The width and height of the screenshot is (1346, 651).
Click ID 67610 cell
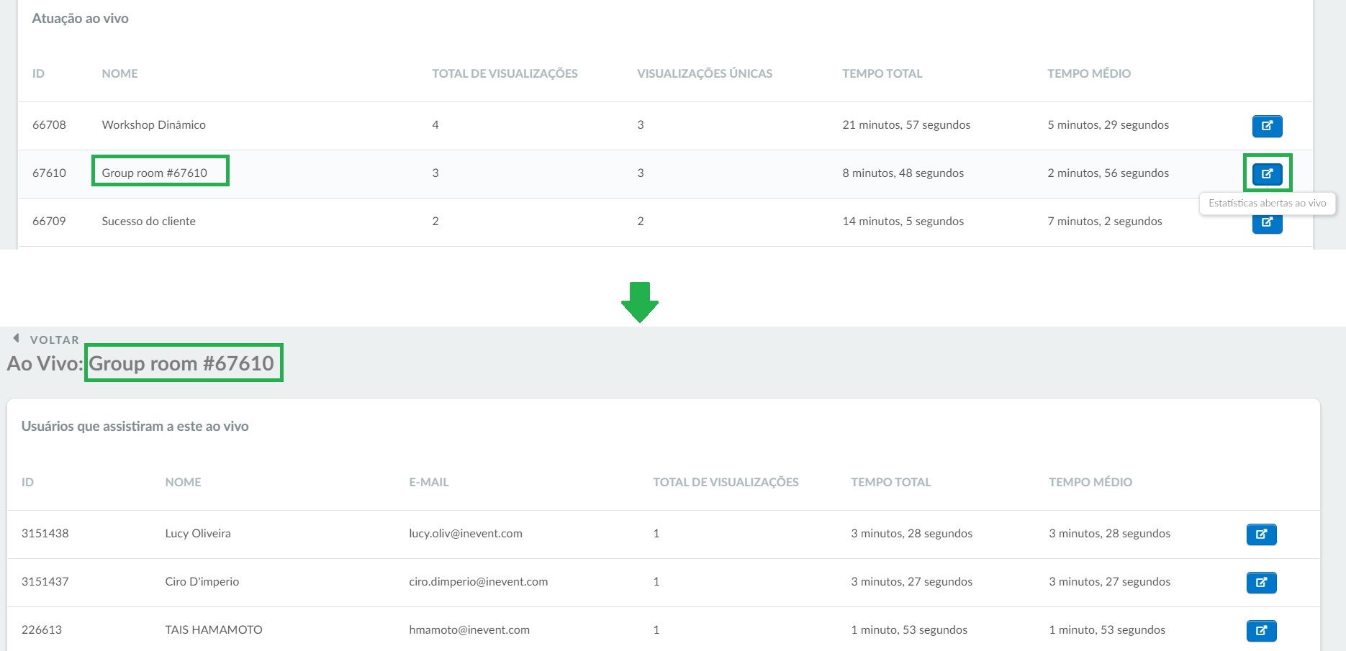coord(49,173)
